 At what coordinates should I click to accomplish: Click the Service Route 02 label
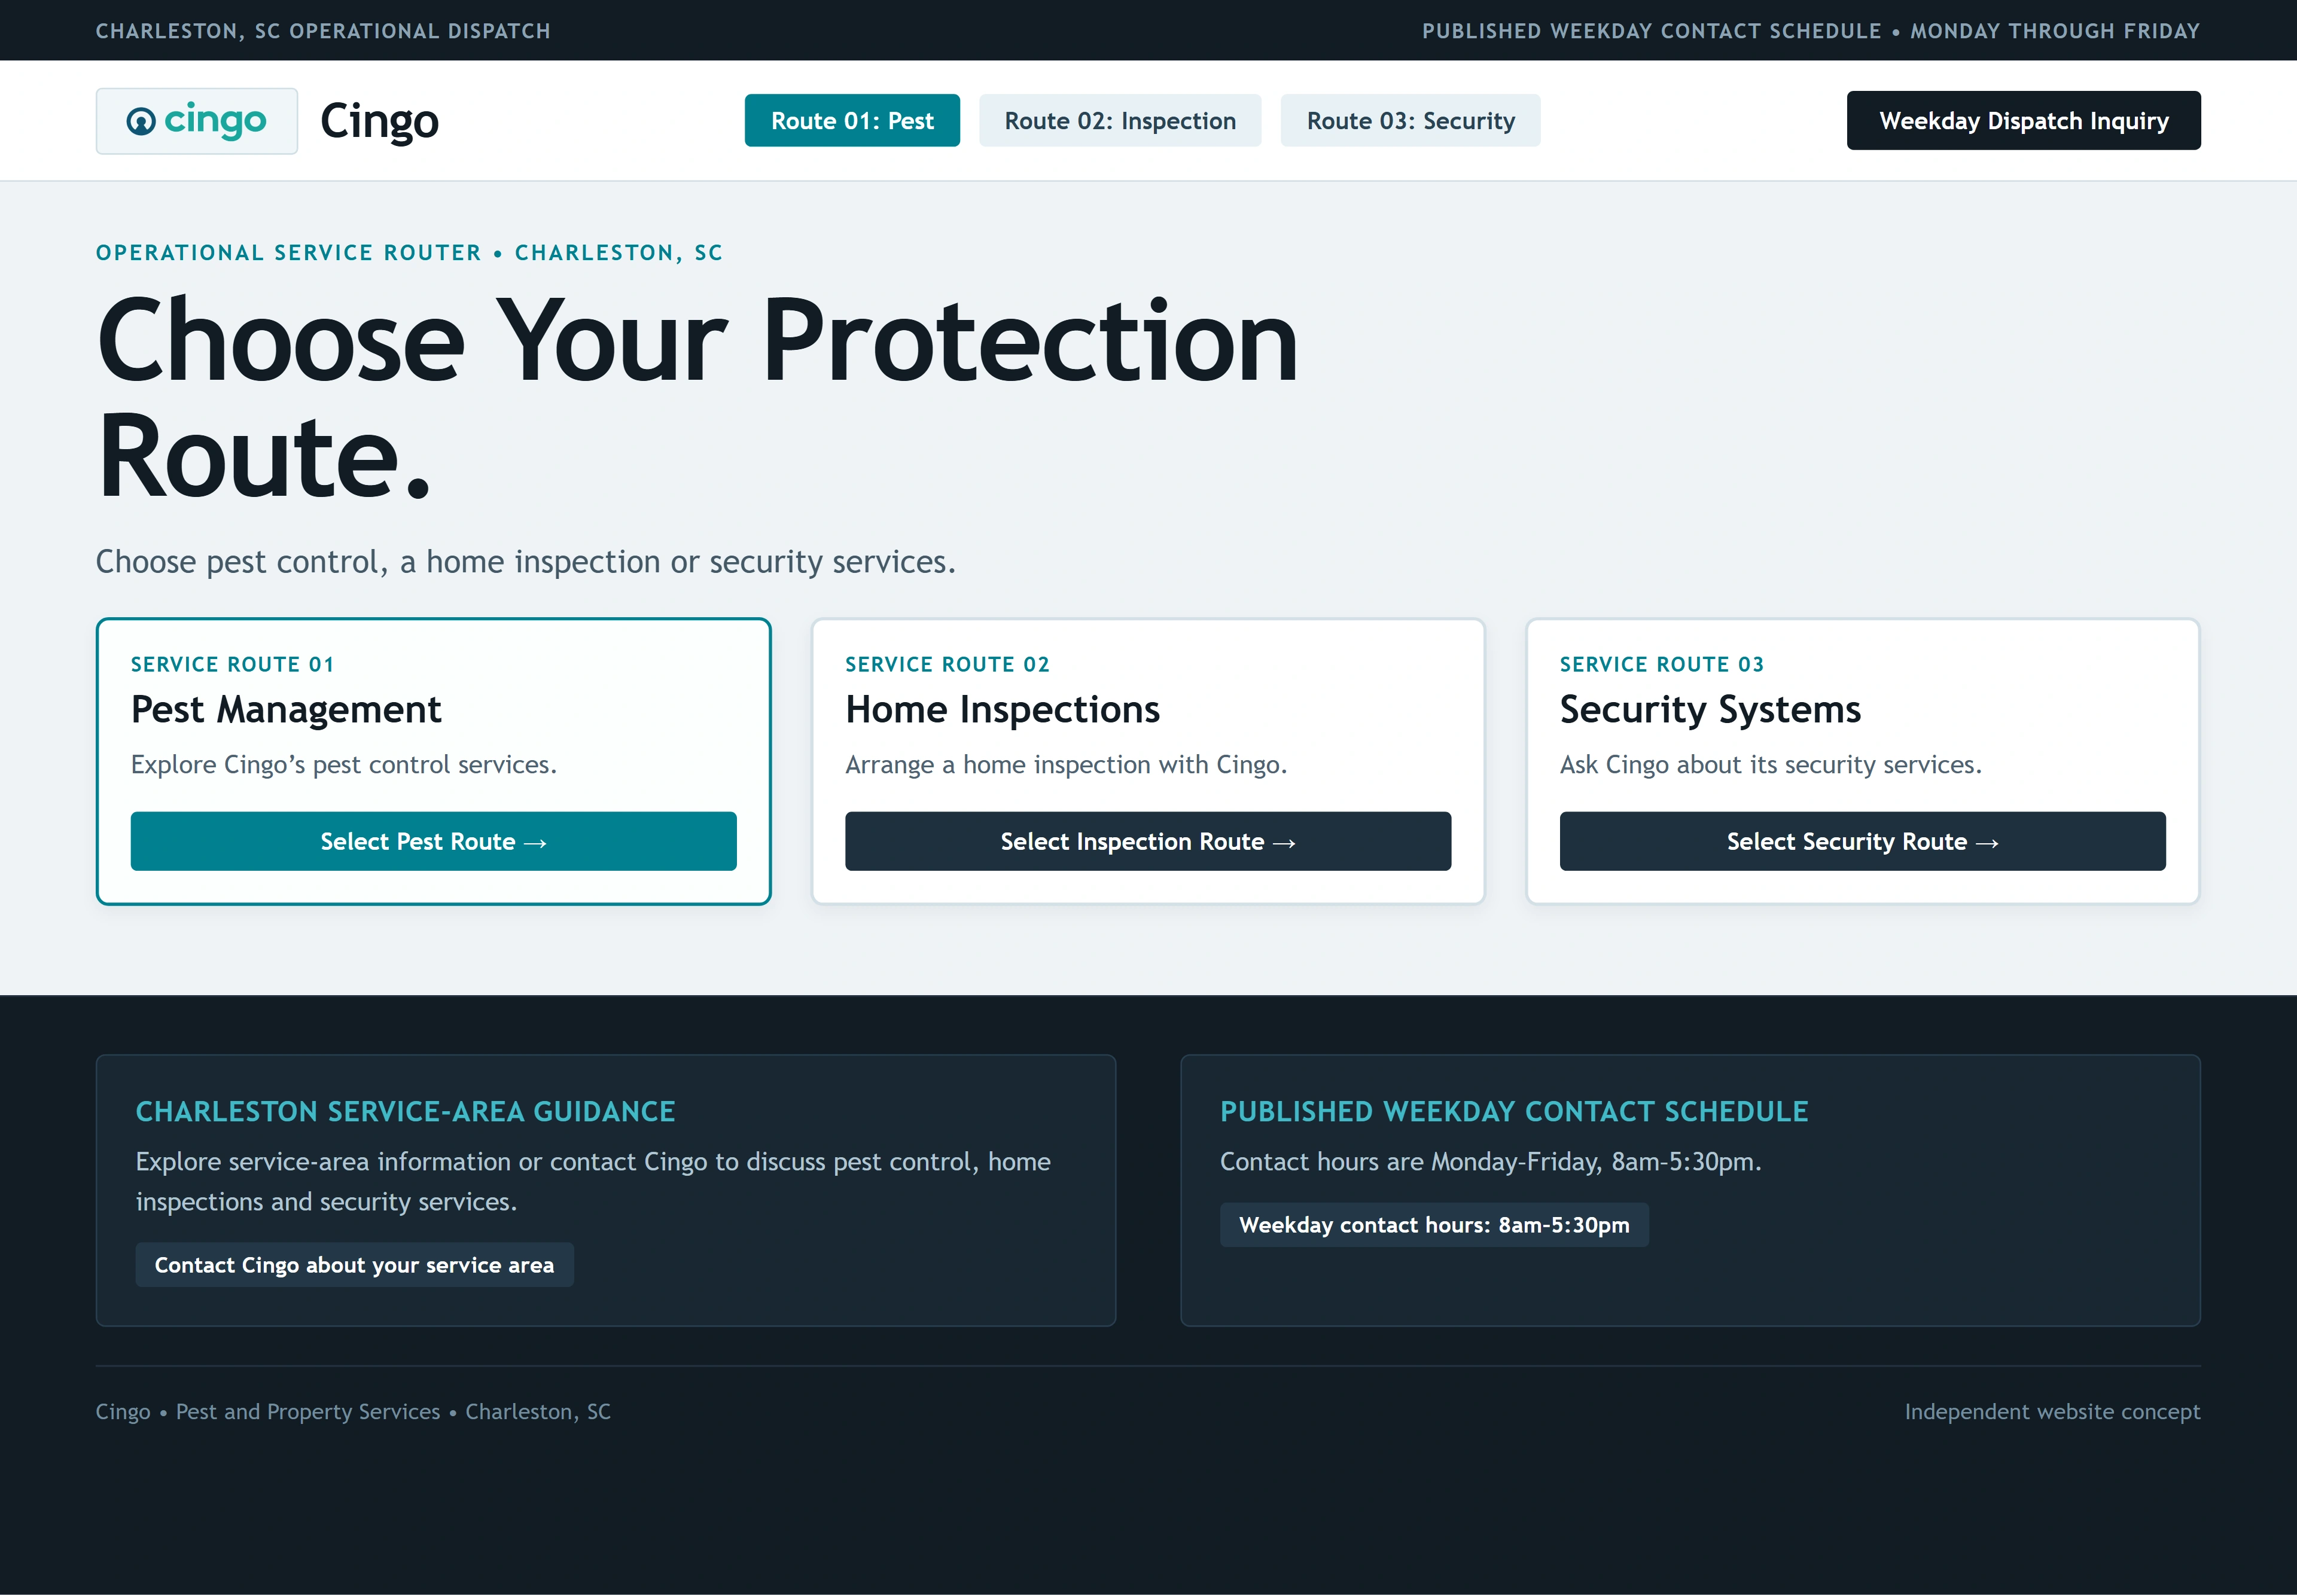[x=948, y=664]
